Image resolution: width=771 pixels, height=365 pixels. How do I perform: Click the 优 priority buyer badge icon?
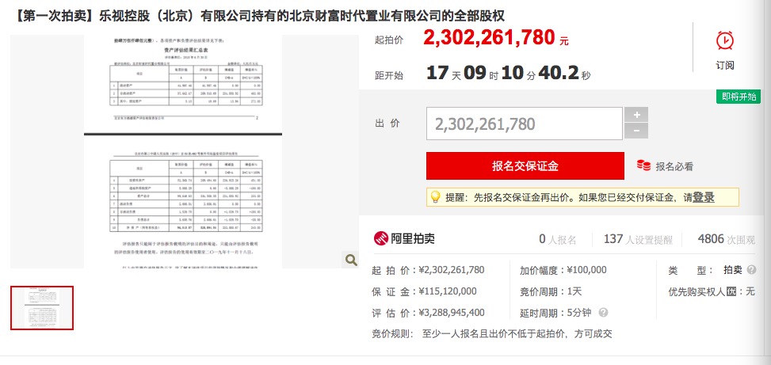[x=731, y=291]
